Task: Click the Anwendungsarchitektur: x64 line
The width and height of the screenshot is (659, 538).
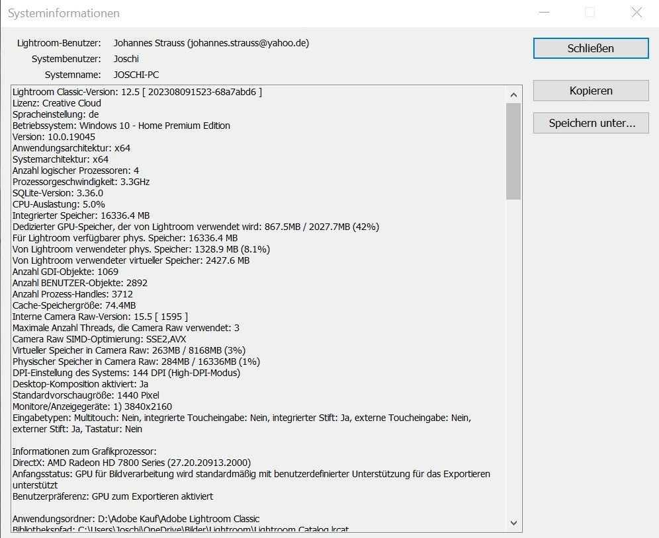Action: (x=71, y=148)
